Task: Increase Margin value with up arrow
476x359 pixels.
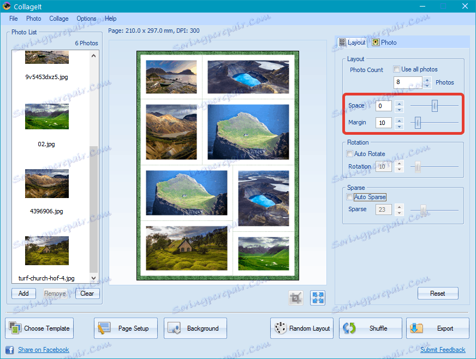Action: [x=399, y=120]
